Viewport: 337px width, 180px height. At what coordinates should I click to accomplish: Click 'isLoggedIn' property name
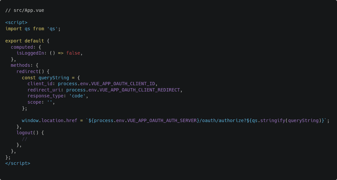pos(30,53)
